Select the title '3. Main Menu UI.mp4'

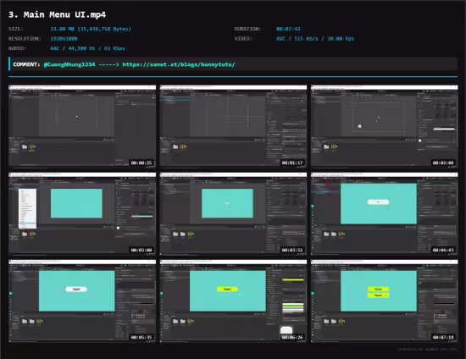[57, 14]
